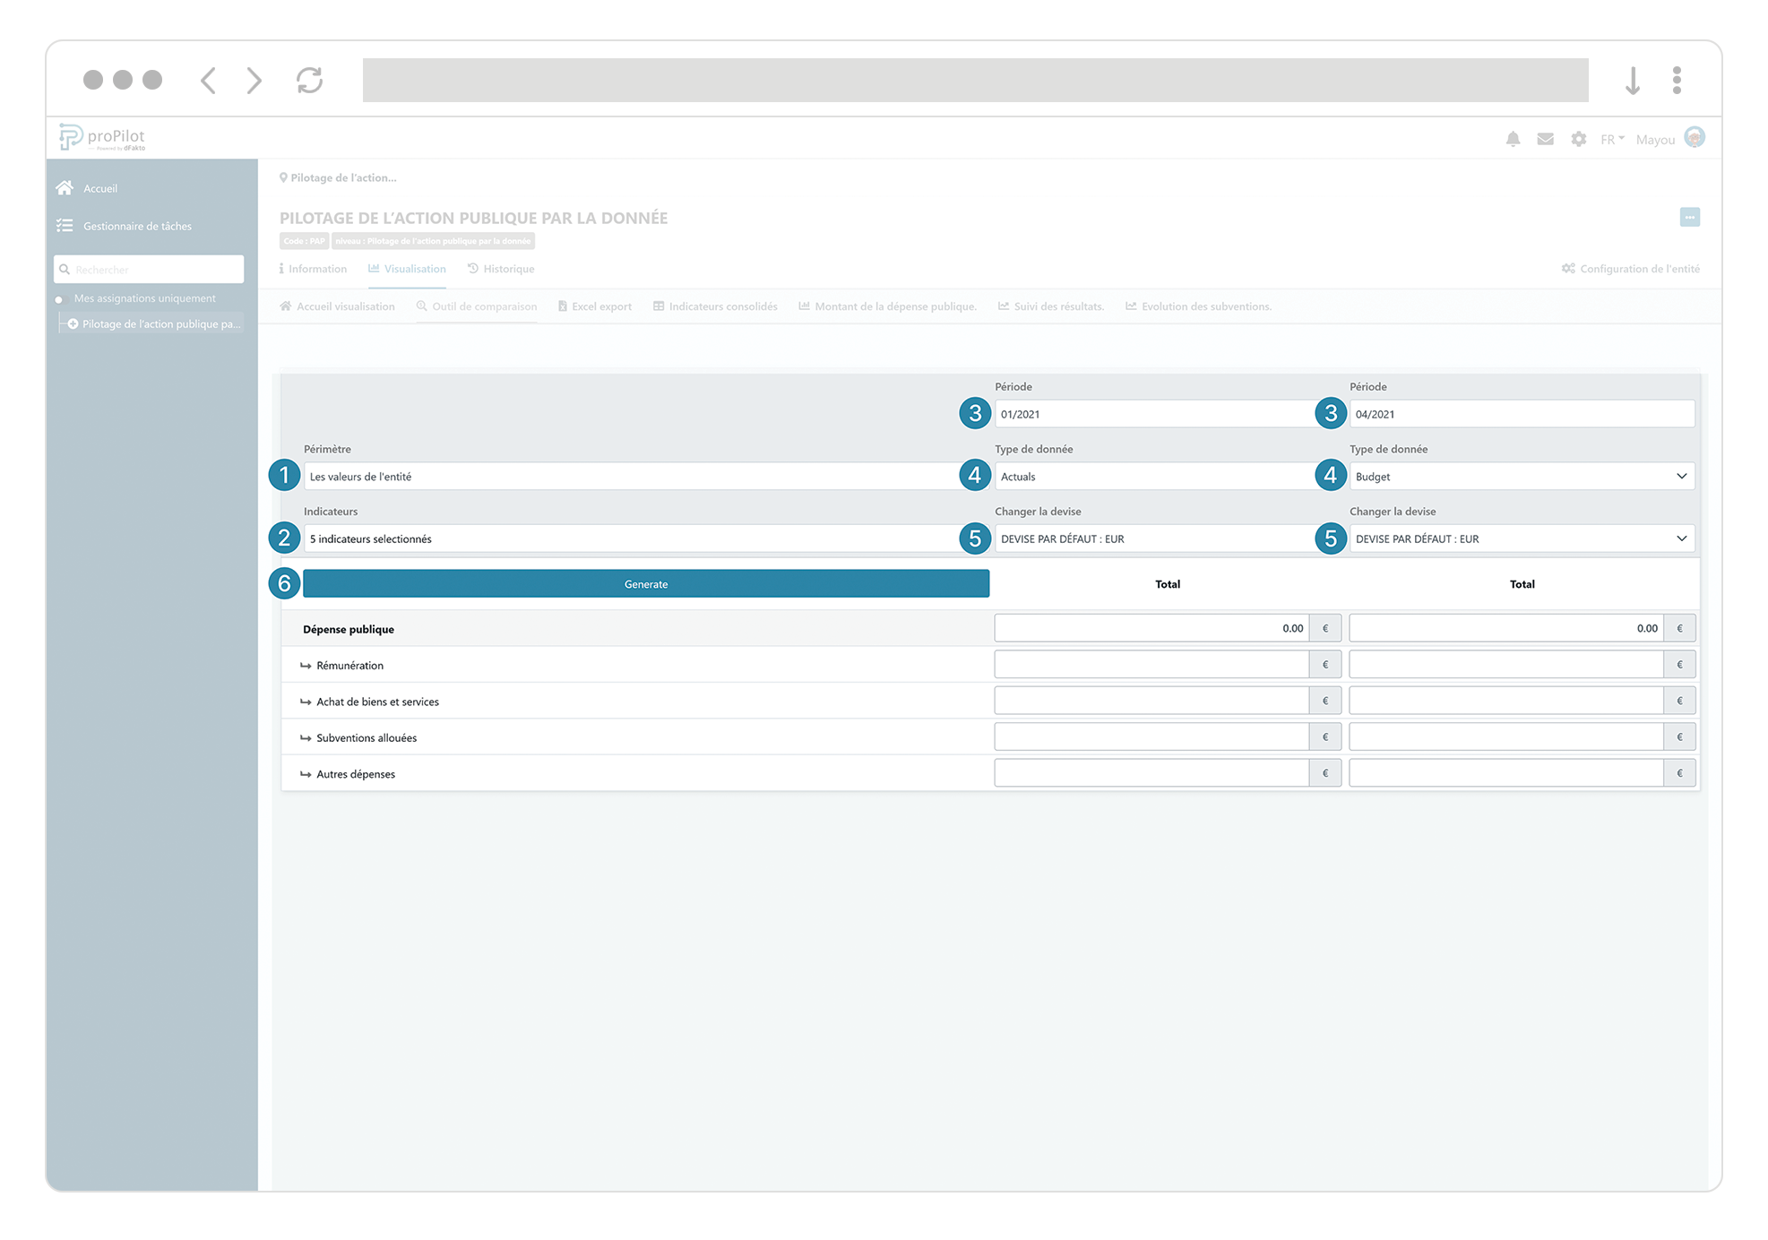Switch to the Historique tab
Screen dimensions: 1768x1240
point(501,269)
